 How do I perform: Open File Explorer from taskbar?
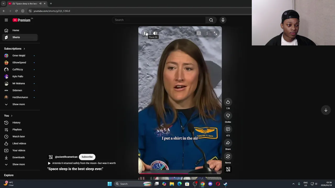tap(172, 184)
